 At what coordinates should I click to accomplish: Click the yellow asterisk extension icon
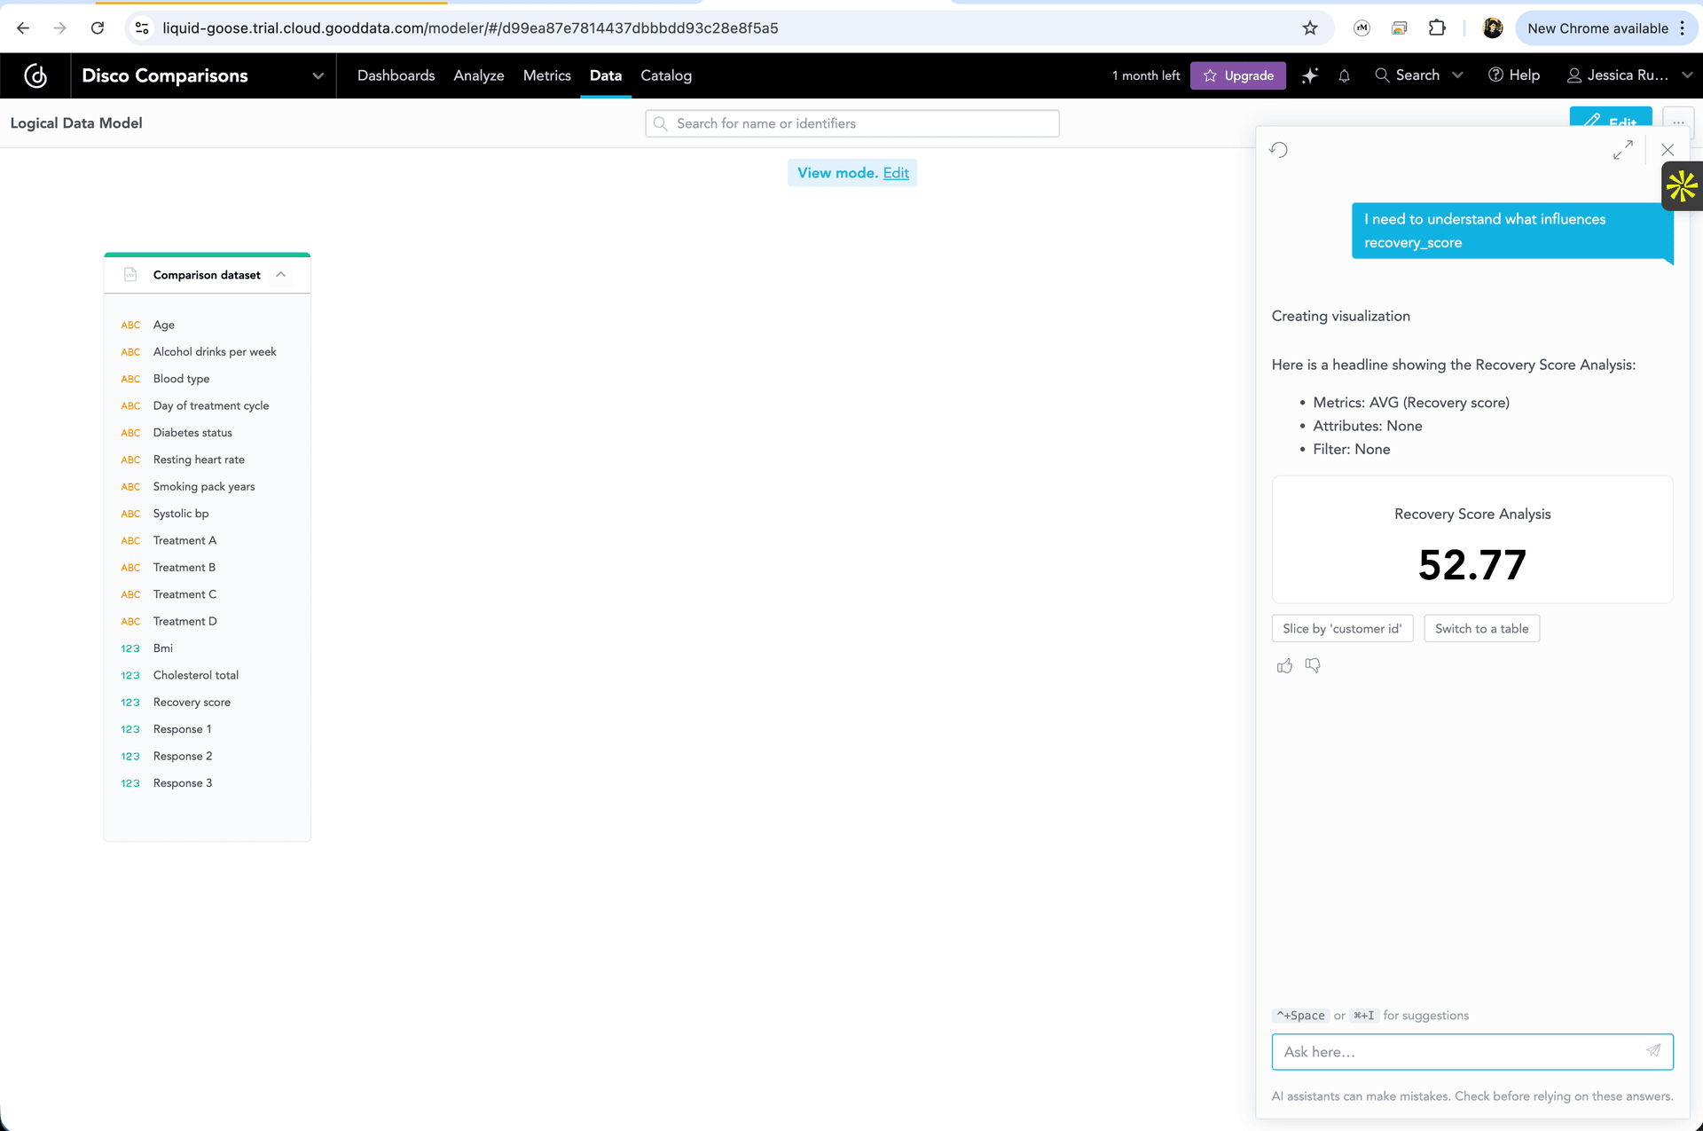click(1681, 186)
